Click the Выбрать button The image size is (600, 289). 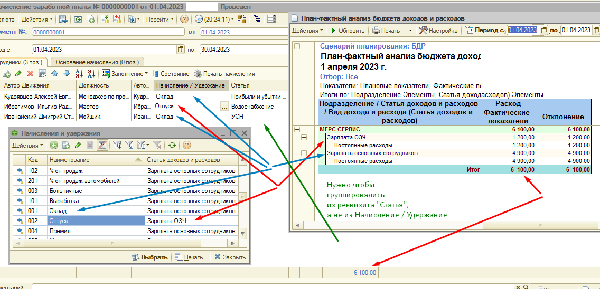pyautogui.click(x=149, y=257)
